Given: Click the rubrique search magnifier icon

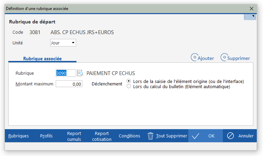Looking at the screenshot, I should (80, 73).
